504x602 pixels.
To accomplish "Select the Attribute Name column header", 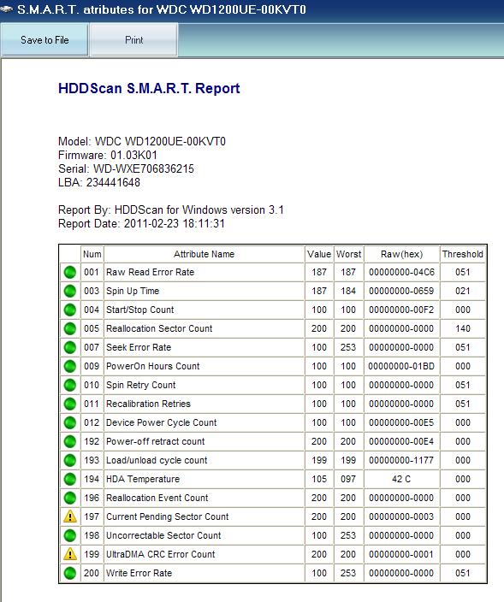I will [204, 254].
